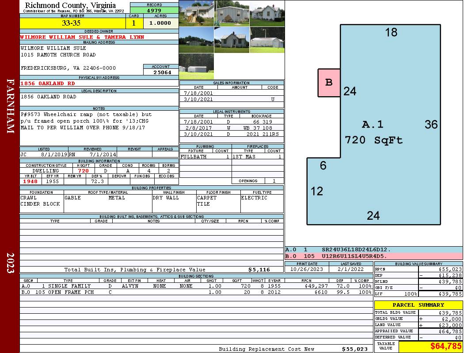
Task: Click the A.0 single family building section row
Action: (x=196, y=286)
